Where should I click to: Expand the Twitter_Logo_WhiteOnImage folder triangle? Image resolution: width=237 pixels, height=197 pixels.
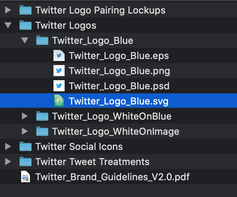[25, 131]
